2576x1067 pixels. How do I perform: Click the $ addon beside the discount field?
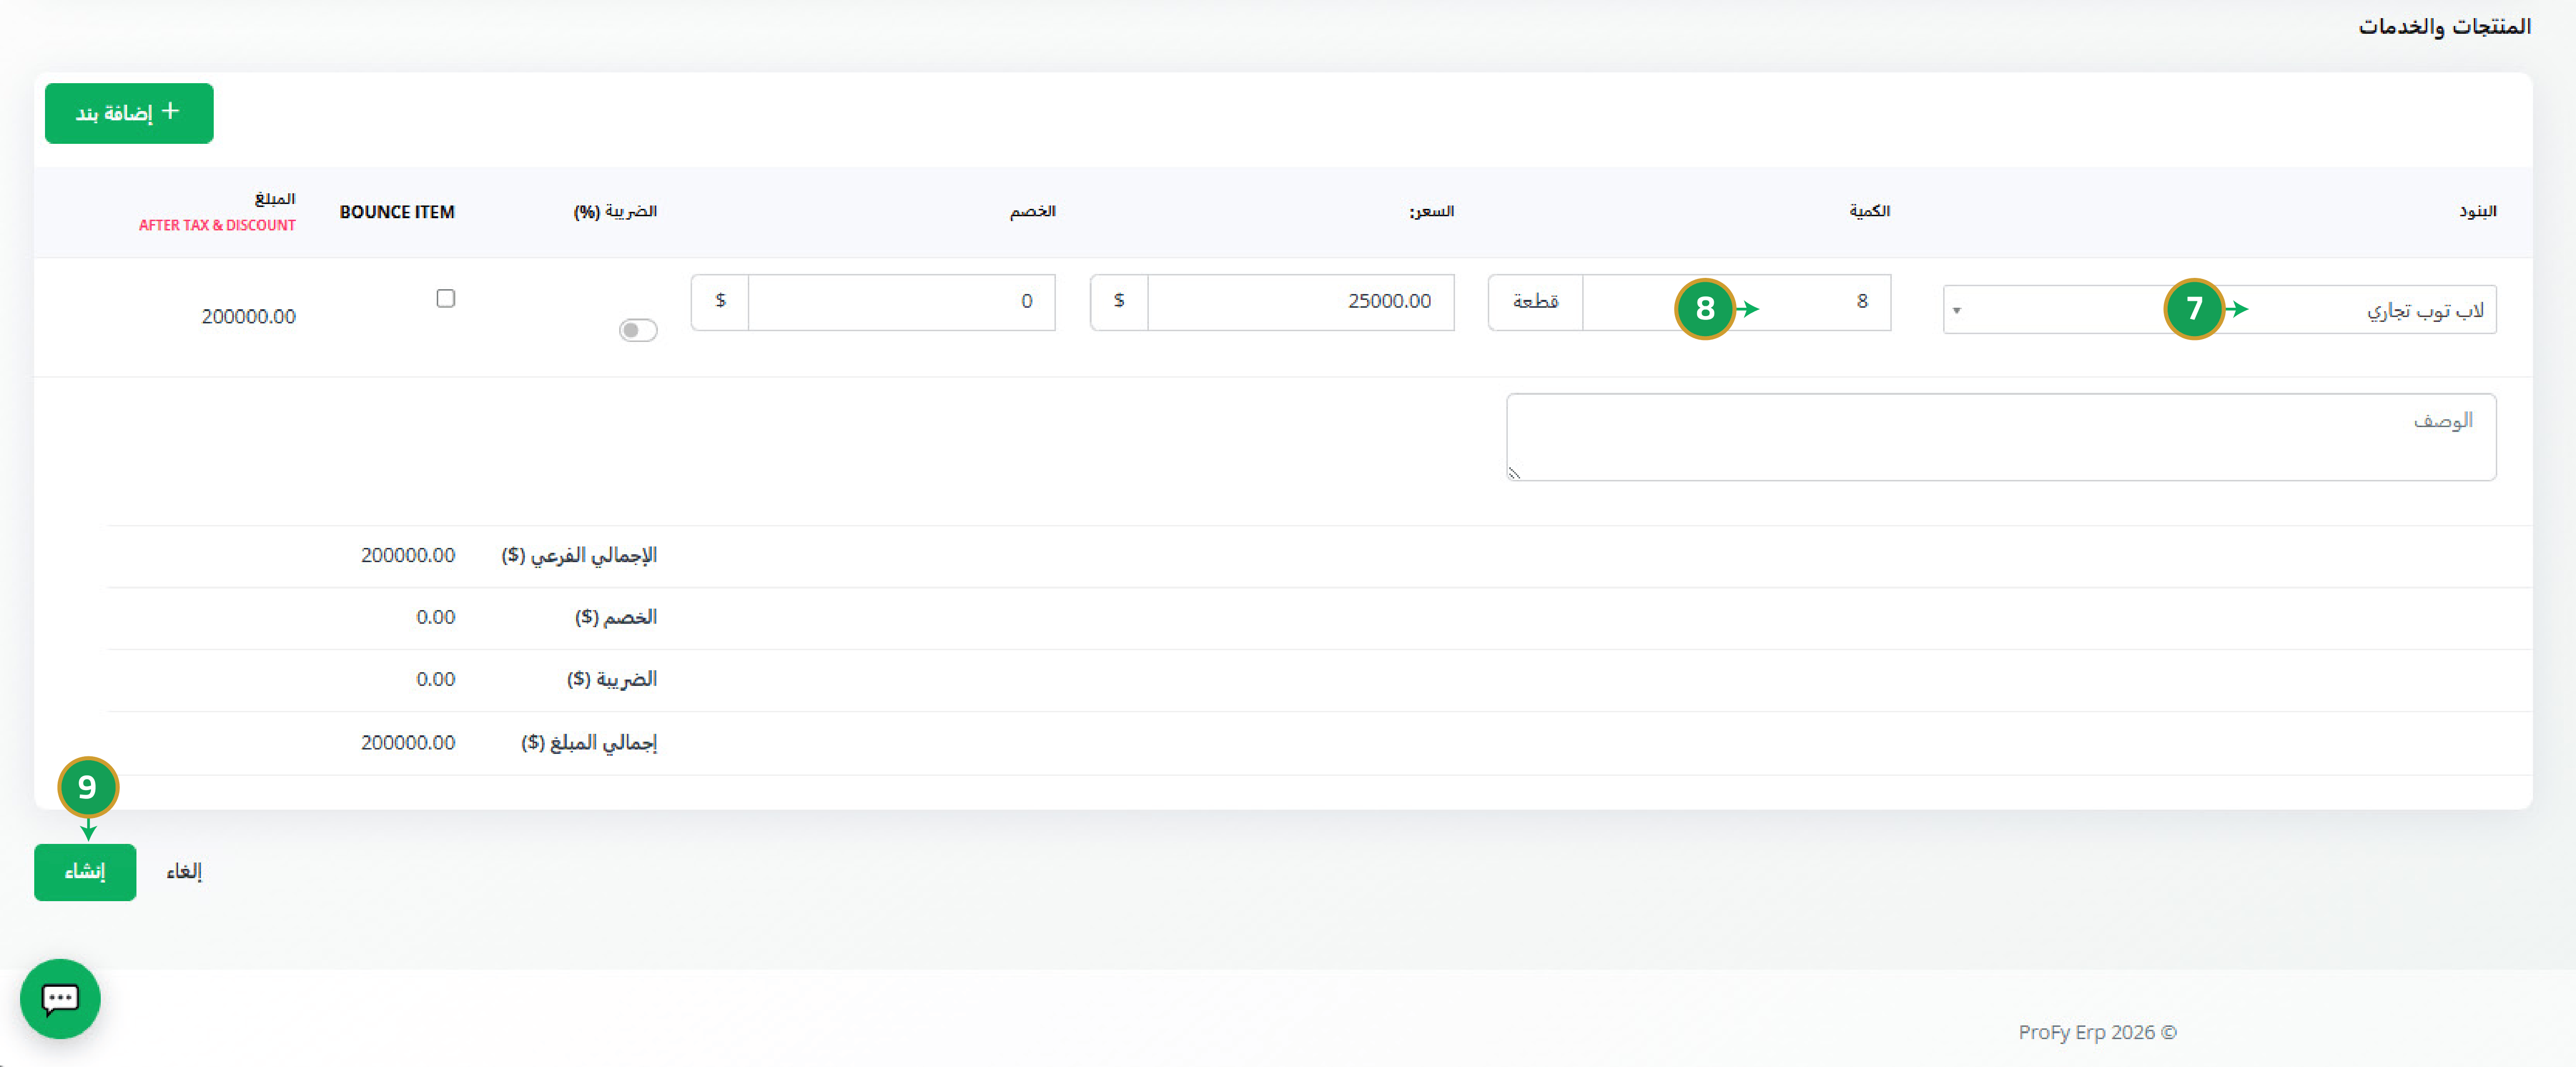720,302
